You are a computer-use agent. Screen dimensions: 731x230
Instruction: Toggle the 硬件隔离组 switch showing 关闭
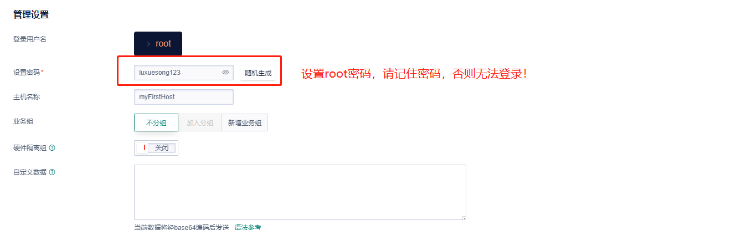156,148
